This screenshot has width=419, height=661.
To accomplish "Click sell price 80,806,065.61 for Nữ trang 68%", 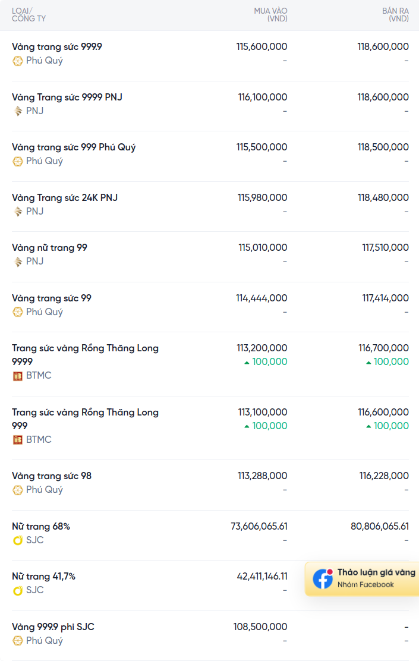I will point(380,527).
